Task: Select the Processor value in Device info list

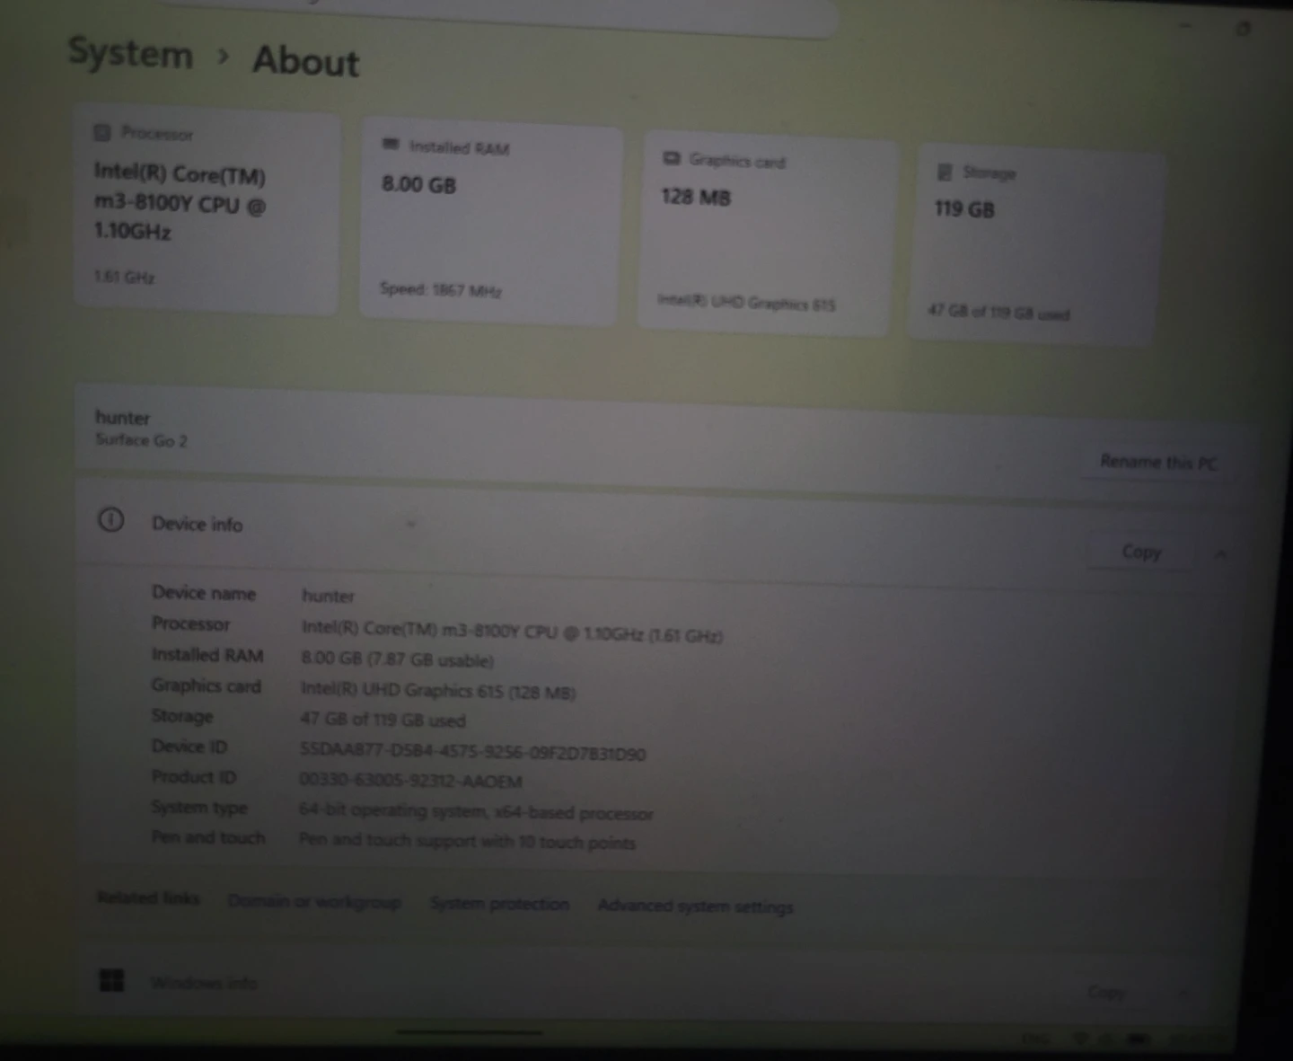Action: 512,632
